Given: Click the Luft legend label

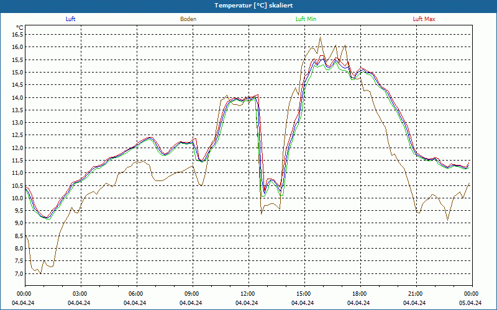Looking at the screenshot, I should [70, 19].
